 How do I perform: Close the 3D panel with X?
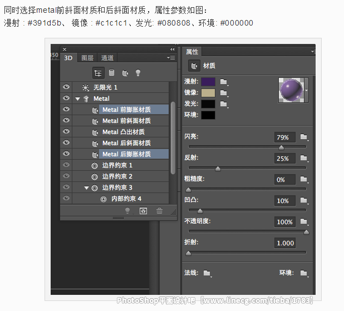coord(65,49)
